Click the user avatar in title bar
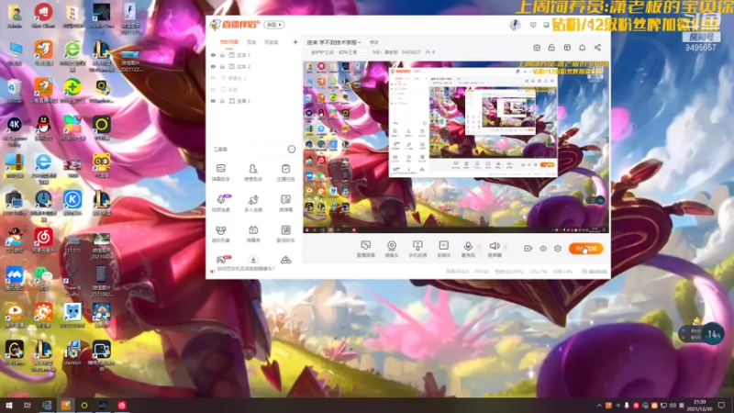Screen dimensions: 734x413 click(515, 25)
